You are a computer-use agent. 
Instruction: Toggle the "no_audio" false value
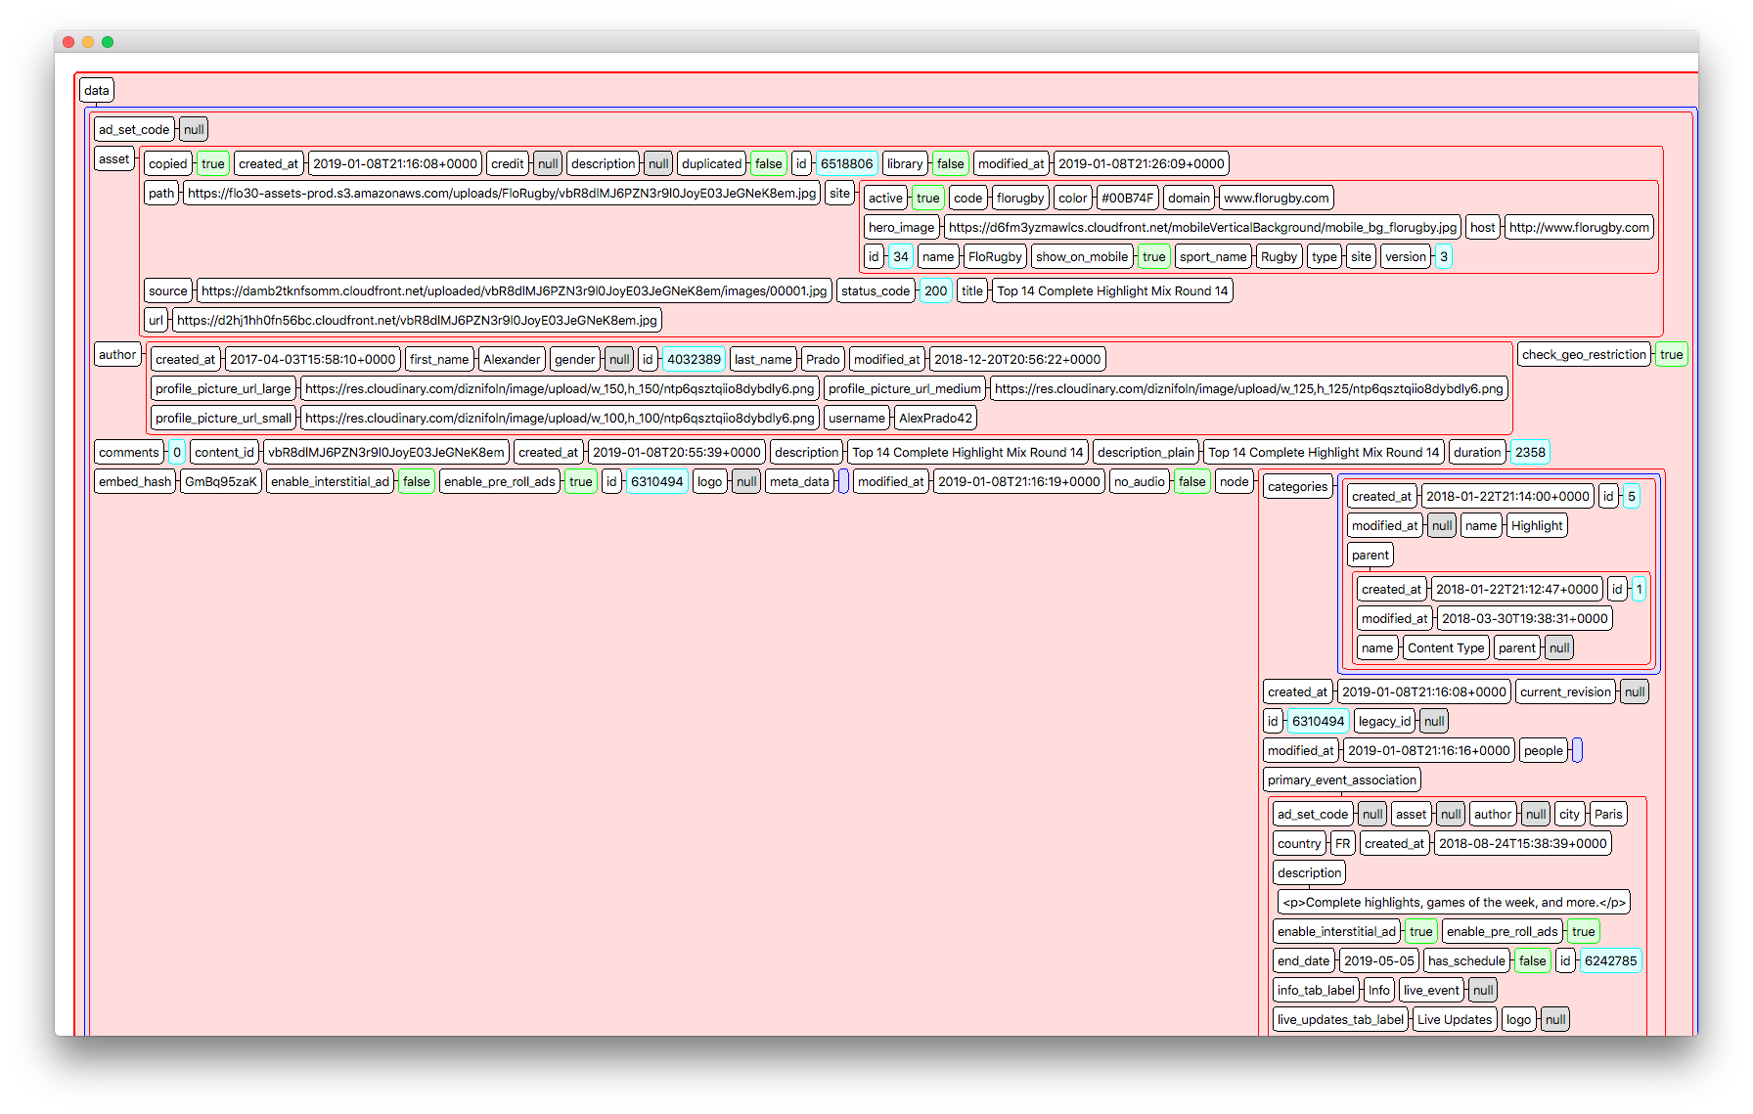click(x=1191, y=481)
